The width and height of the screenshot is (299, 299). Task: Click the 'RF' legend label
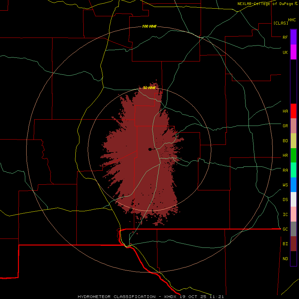[x=285, y=37]
